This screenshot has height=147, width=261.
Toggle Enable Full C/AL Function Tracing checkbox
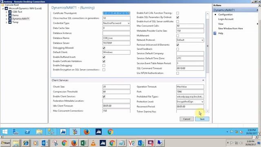(x=178, y=13)
